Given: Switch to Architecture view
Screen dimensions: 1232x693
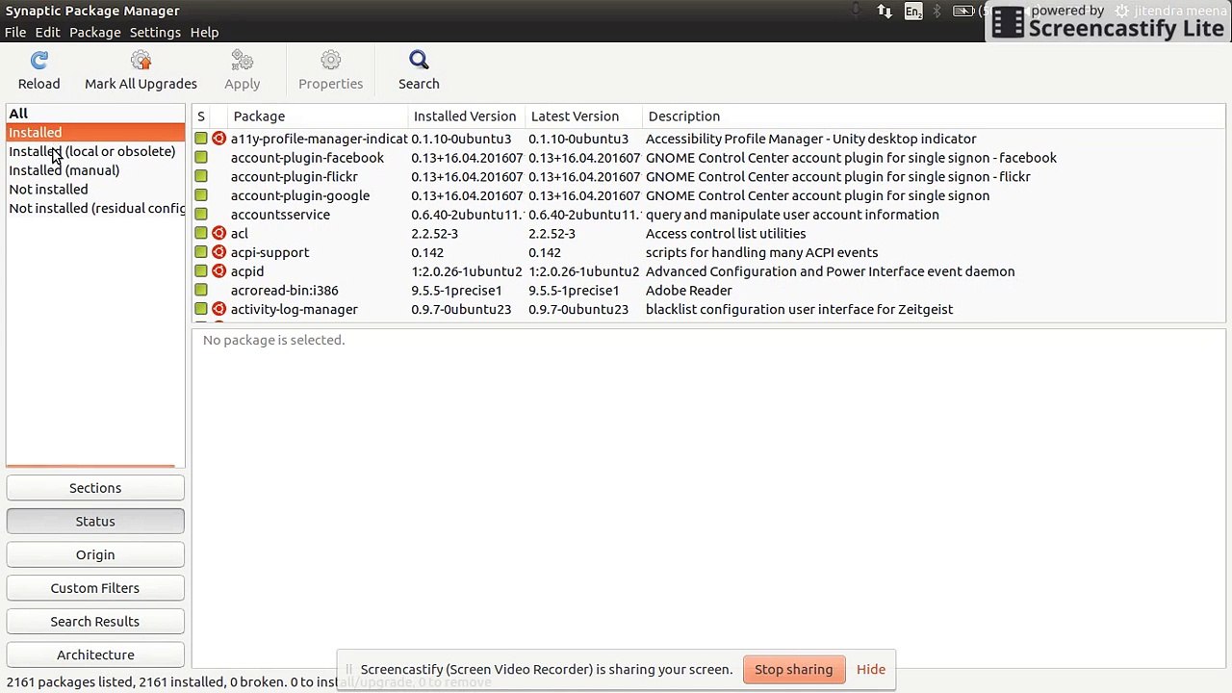Looking at the screenshot, I should point(95,654).
